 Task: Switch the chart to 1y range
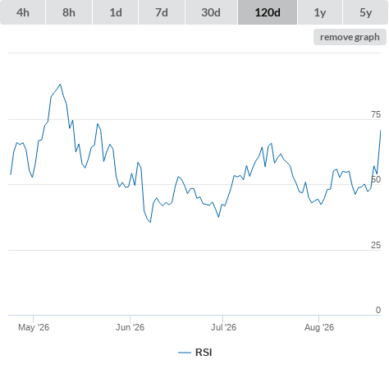[x=320, y=12]
